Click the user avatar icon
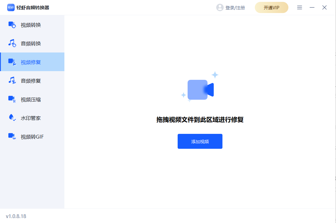Image resolution: width=336 pixels, height=223 pixels. [220, 7]
